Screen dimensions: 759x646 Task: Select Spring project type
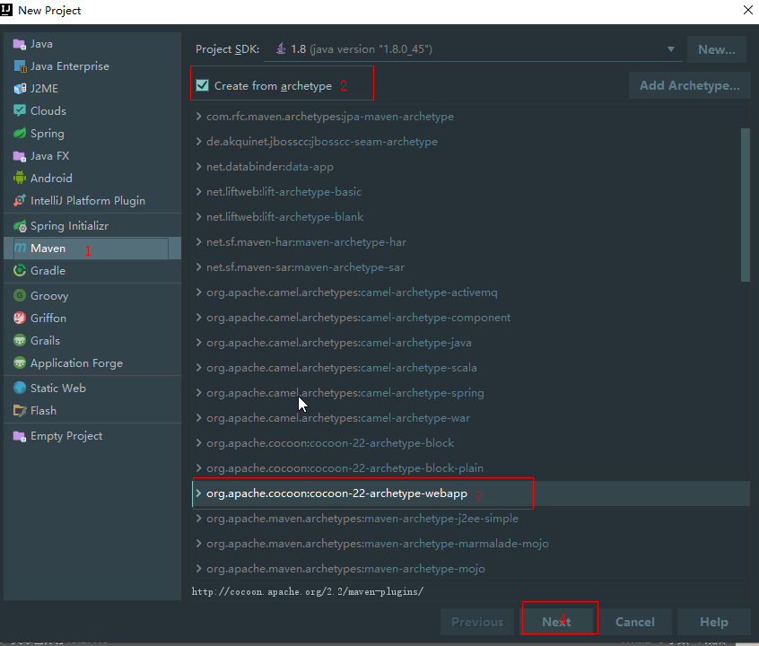(x=92, y=133)
